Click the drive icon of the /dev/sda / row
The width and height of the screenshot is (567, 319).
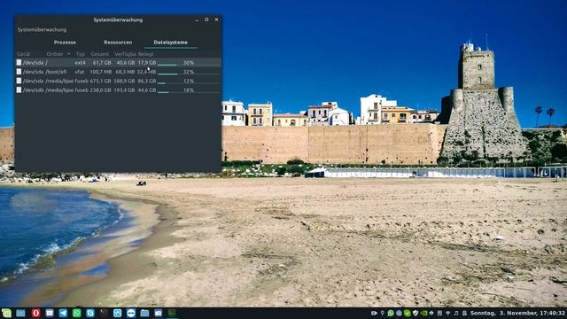[19, 63]
